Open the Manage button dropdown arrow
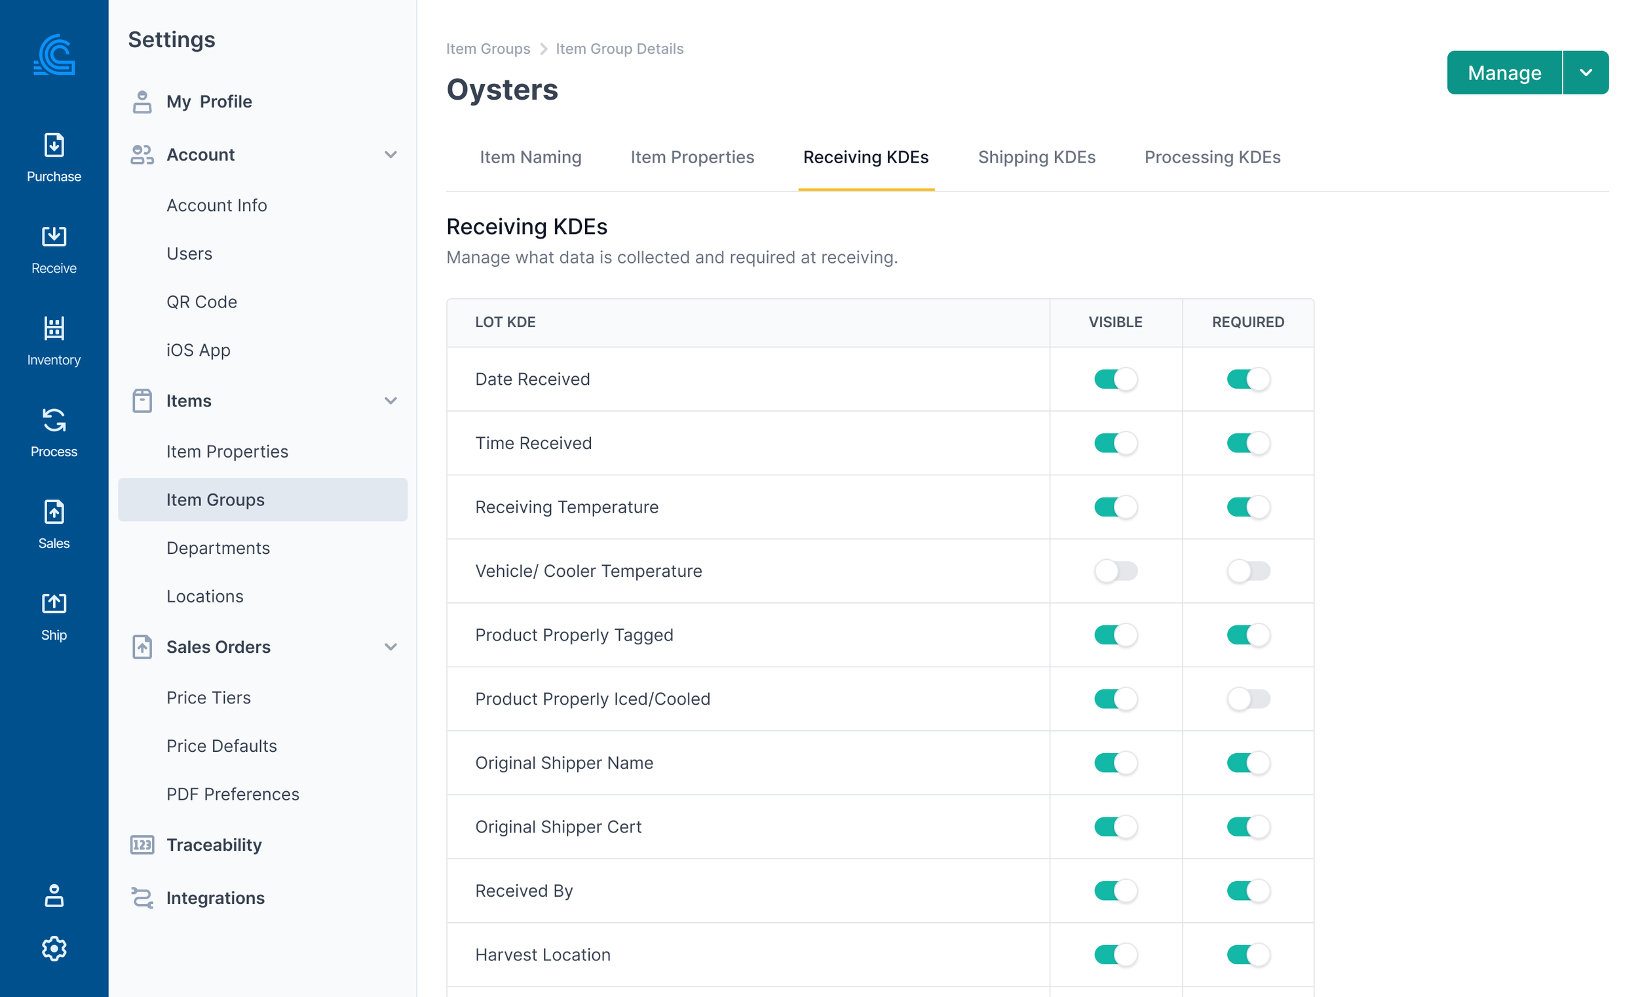The image size is (1638, 997). click(x=1586, y=73)
